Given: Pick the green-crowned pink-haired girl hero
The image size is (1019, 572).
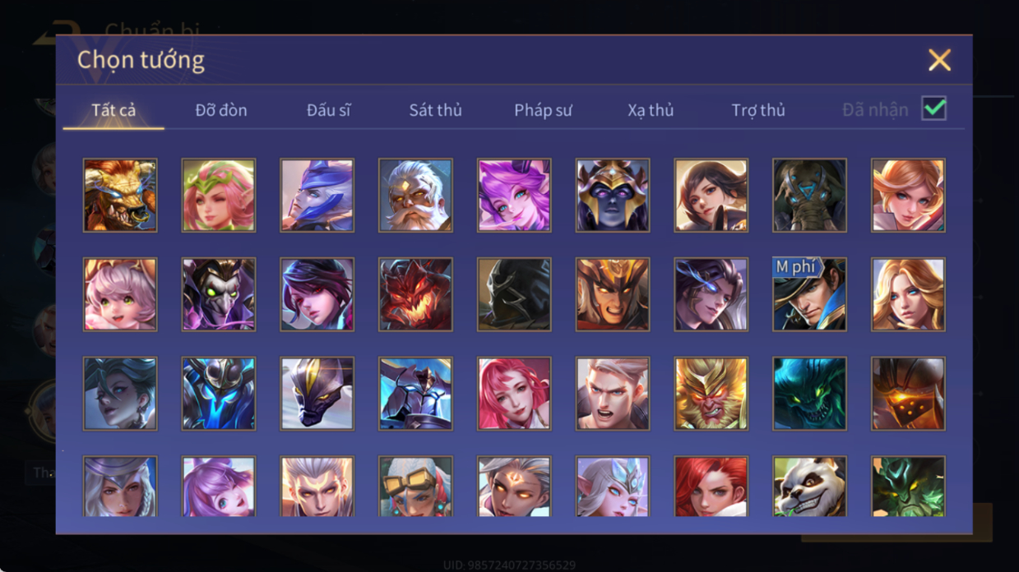Looking at the screenshot, I should click(x=219, y=196).
